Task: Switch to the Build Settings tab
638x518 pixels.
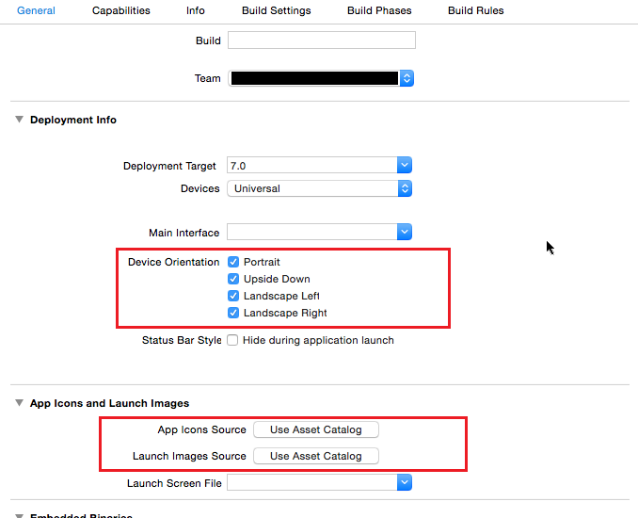Action: 277,10
